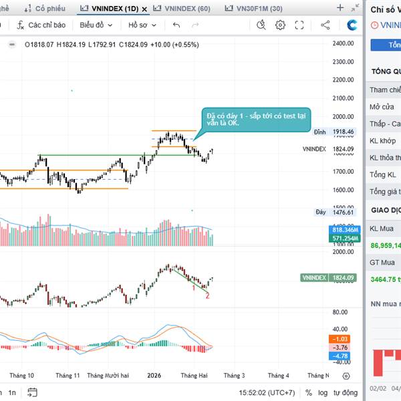Open chart settings gear icon

[x=281, y=25]
